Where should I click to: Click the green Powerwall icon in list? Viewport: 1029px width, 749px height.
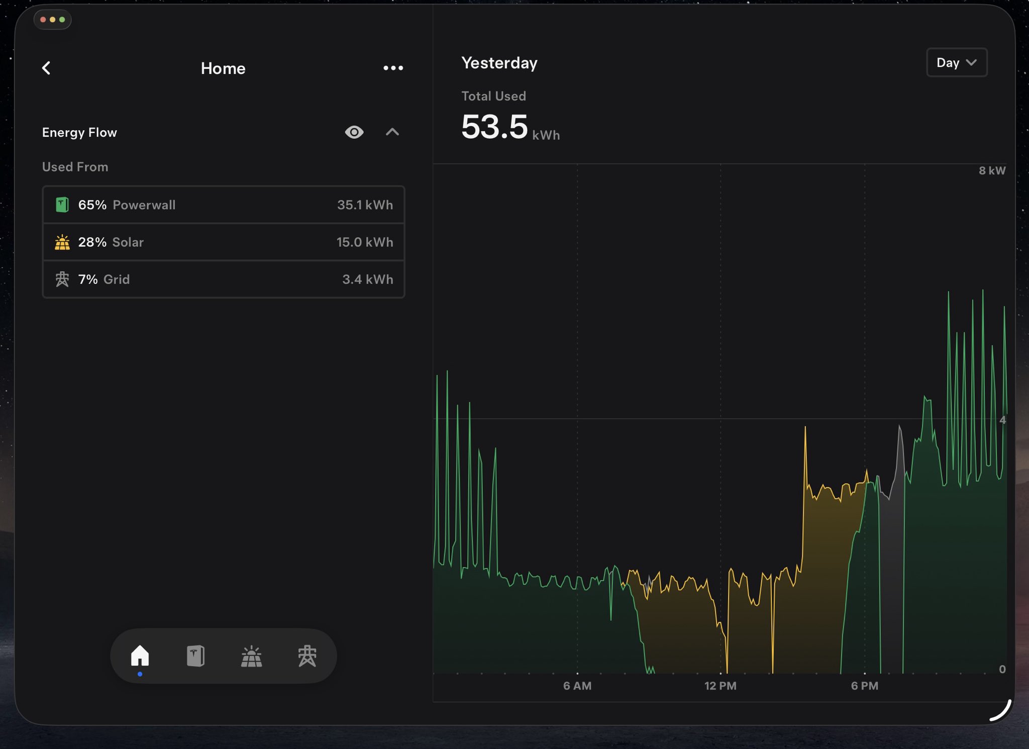tap(62, 205)
